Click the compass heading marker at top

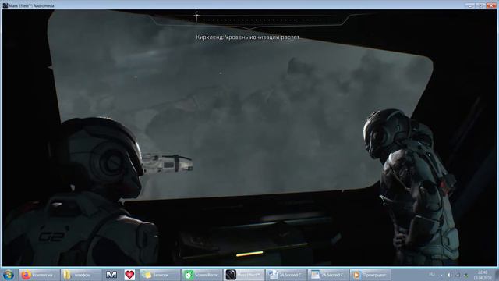click(196, 16)
